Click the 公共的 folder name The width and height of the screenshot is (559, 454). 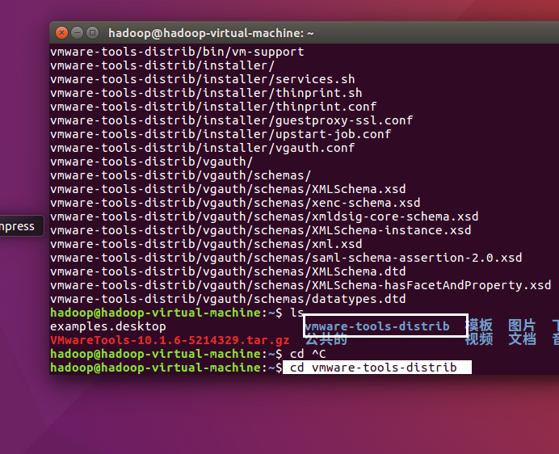click(x=326, y=339)
